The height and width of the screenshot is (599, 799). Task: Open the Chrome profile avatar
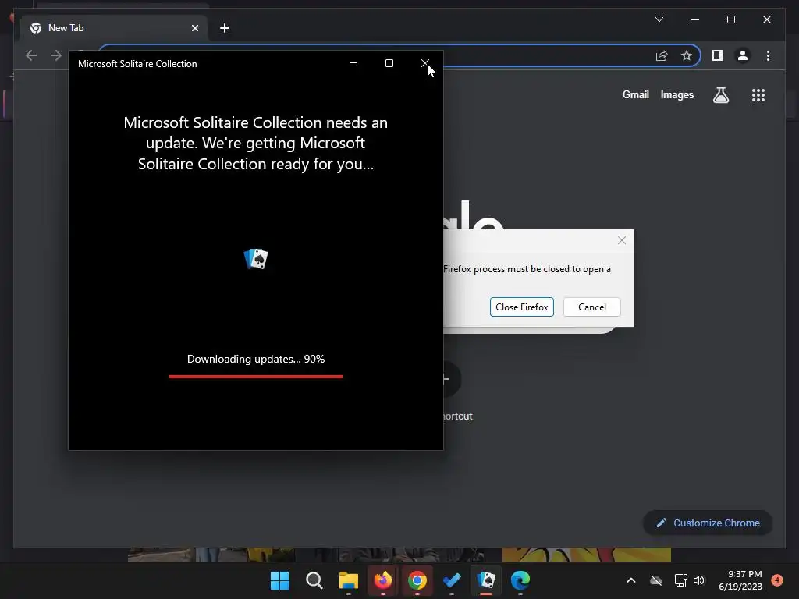click(x=743, y=55)
